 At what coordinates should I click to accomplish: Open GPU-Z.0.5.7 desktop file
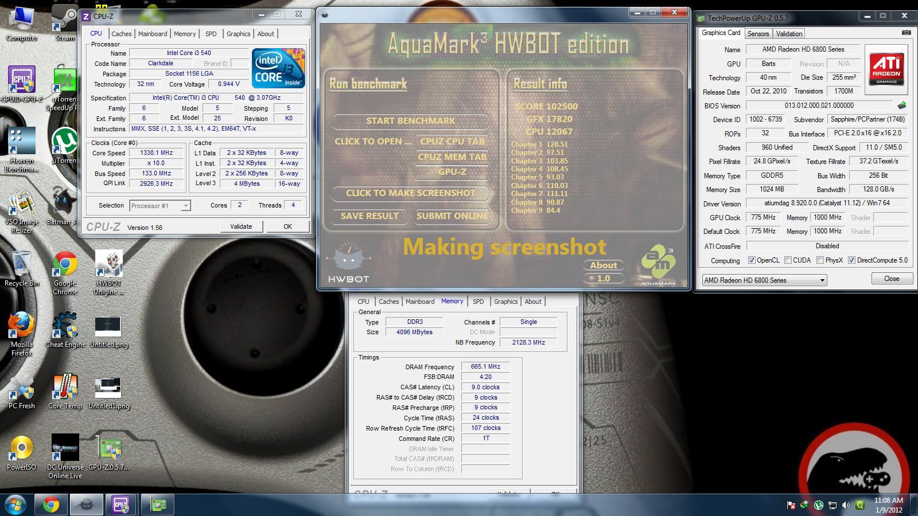click(x=108, y=454)
